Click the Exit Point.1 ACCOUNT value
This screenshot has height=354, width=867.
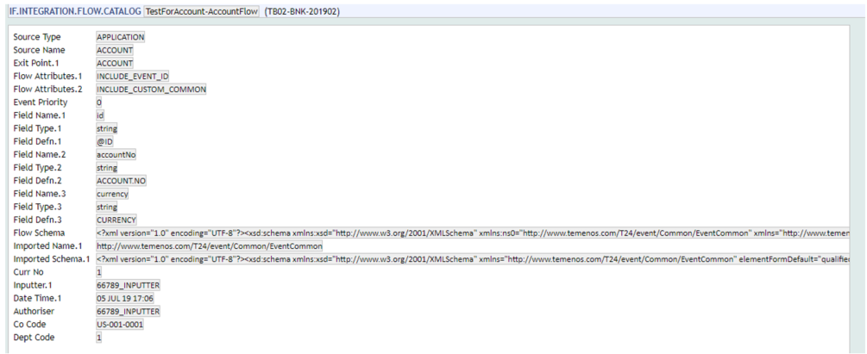click(x=114, y=63)
